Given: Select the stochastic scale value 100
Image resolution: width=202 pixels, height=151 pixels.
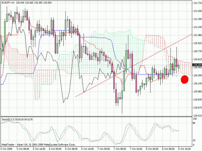Looking at the screenshot, I should pyautogui.click(x=195, y=119).
